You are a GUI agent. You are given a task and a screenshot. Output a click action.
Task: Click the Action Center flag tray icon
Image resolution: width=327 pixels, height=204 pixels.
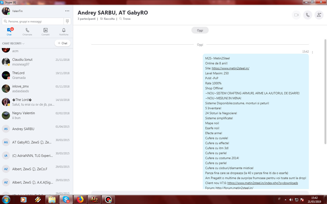coord(302,200)
